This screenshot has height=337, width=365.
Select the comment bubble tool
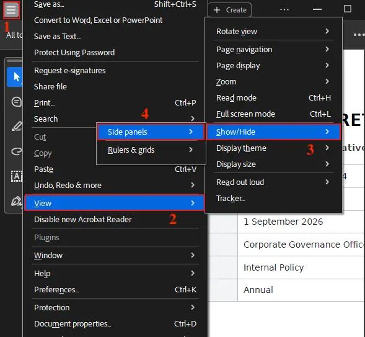point(16,102)
